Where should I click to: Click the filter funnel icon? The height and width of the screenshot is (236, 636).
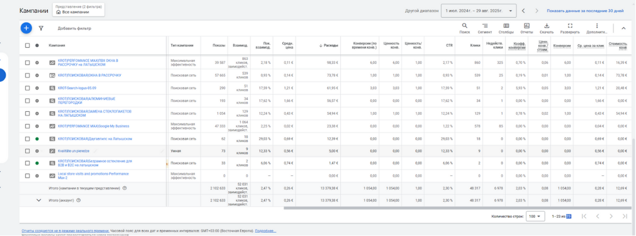pyautogui.click(x=41, y=28)
